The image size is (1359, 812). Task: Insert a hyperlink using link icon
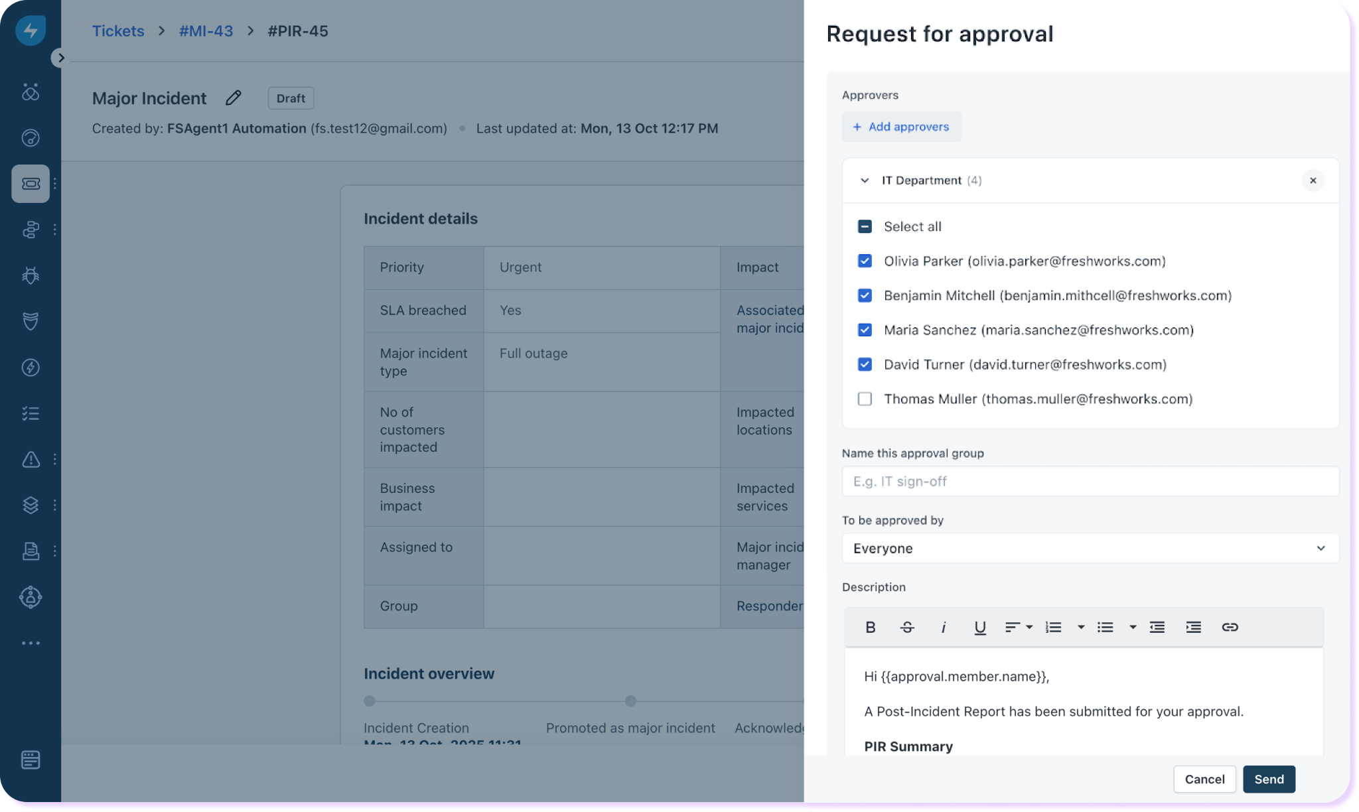coord(1230,627)
